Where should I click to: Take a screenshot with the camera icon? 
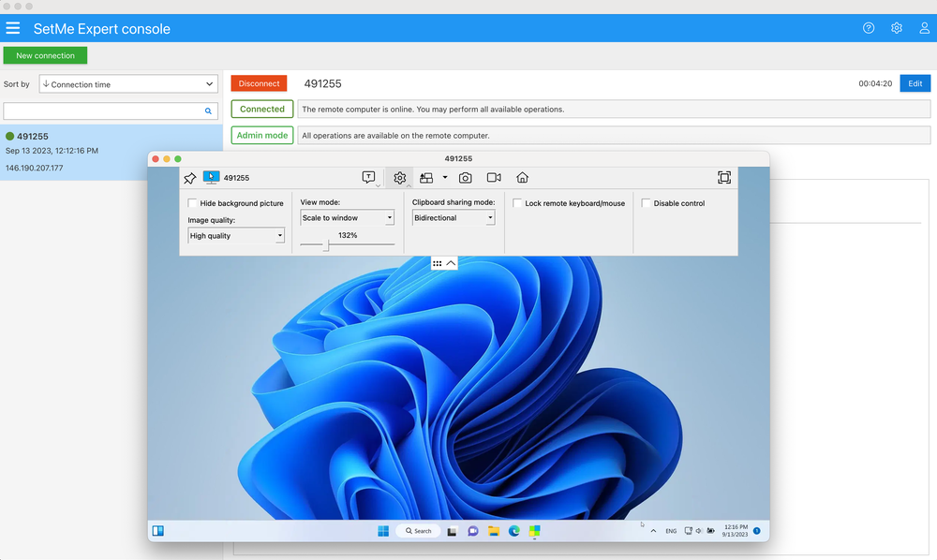click(x=465, y=177)
